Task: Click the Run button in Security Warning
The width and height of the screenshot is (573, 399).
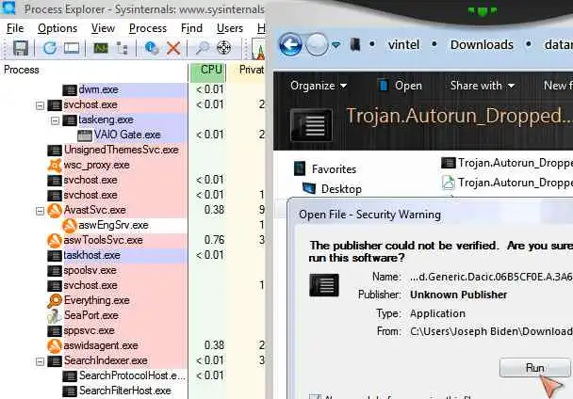Action: click(535, 368)
